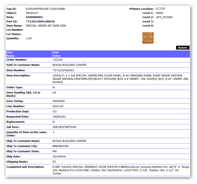This screenshot has width=197, height=184.
Task: Click Primary Location value ACME
Action: coord(160,9)
